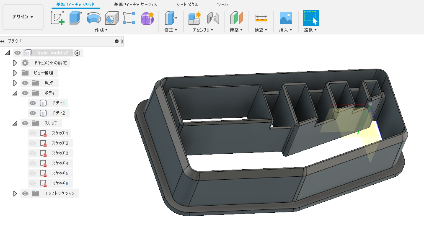Select the Measure inspect tool
The height and width of the screenshot is (227, 424).
(261, 18)
